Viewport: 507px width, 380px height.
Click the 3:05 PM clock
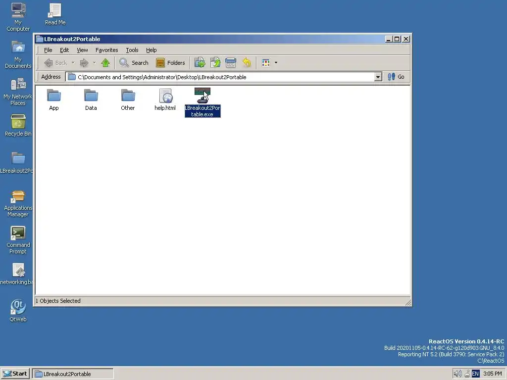tap(493, 374)
